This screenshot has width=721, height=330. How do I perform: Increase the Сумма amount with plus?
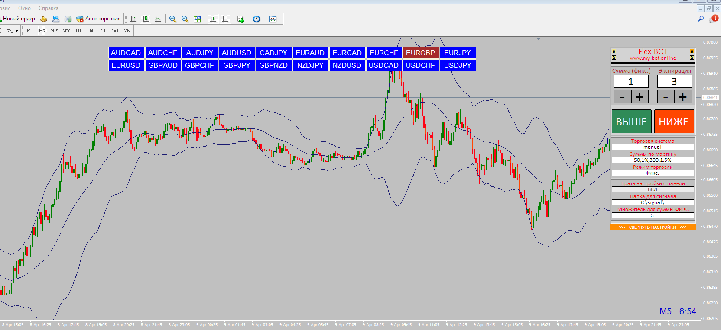(x=640, y=96)
